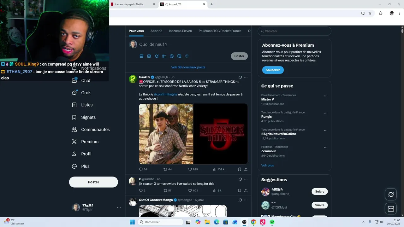Ask Grok about the Gaak.fr post
Viewport: 404px width, 227px height.
[x=240, y=77]
